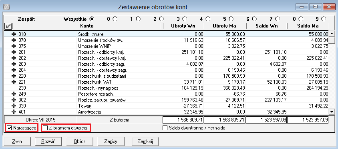This screenshot has height=149, width=338.
Task: Select Zespół radio button 8
Action: coord(300,19)
